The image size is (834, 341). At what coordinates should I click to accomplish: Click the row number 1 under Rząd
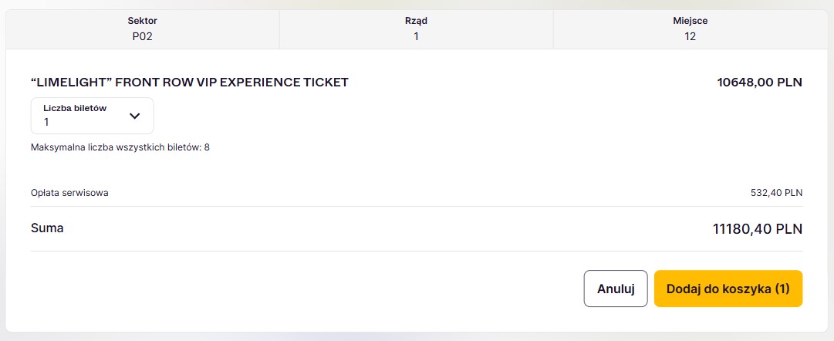416,36
